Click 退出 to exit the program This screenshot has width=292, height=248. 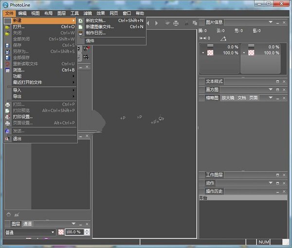(x=40, y=139)
